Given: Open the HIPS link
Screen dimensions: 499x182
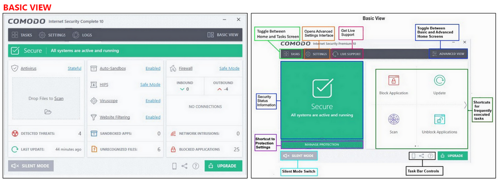Looking at the screenshot, I should (x=104, y=85).
